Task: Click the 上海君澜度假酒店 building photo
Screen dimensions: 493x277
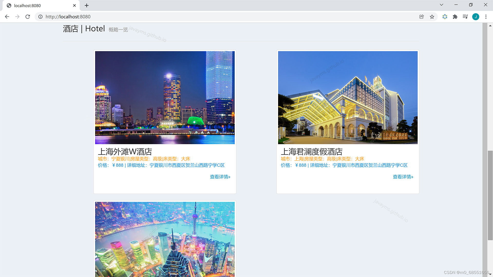Action: pyautogui.click(x=348, y=97)
